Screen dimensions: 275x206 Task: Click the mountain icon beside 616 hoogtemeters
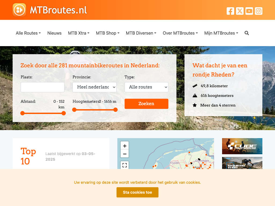195,95
